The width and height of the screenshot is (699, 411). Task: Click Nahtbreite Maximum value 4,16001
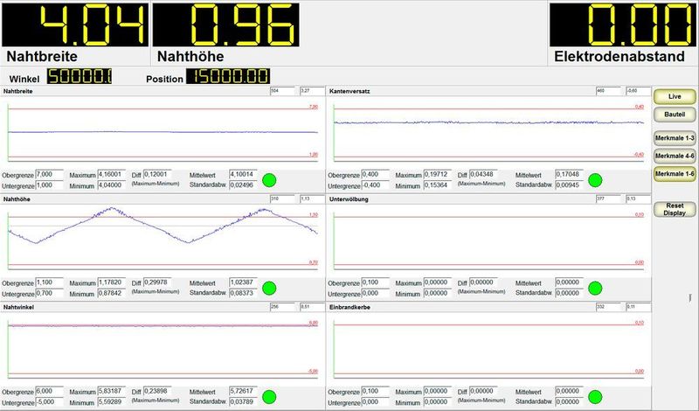[112, 174]
